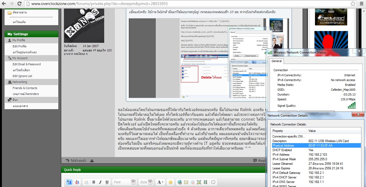Open Edit Ignore List
This screenshot has height=187, width=366.
pos(22,76)
